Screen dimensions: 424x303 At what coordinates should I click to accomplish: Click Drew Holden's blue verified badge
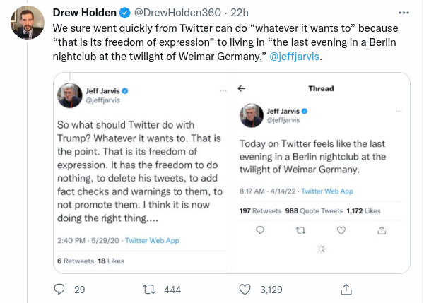click(x=123, y=13)
